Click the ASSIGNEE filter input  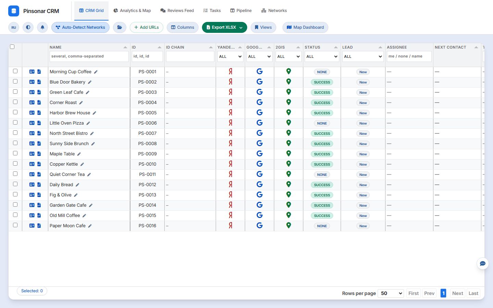[x=409, y=56]
